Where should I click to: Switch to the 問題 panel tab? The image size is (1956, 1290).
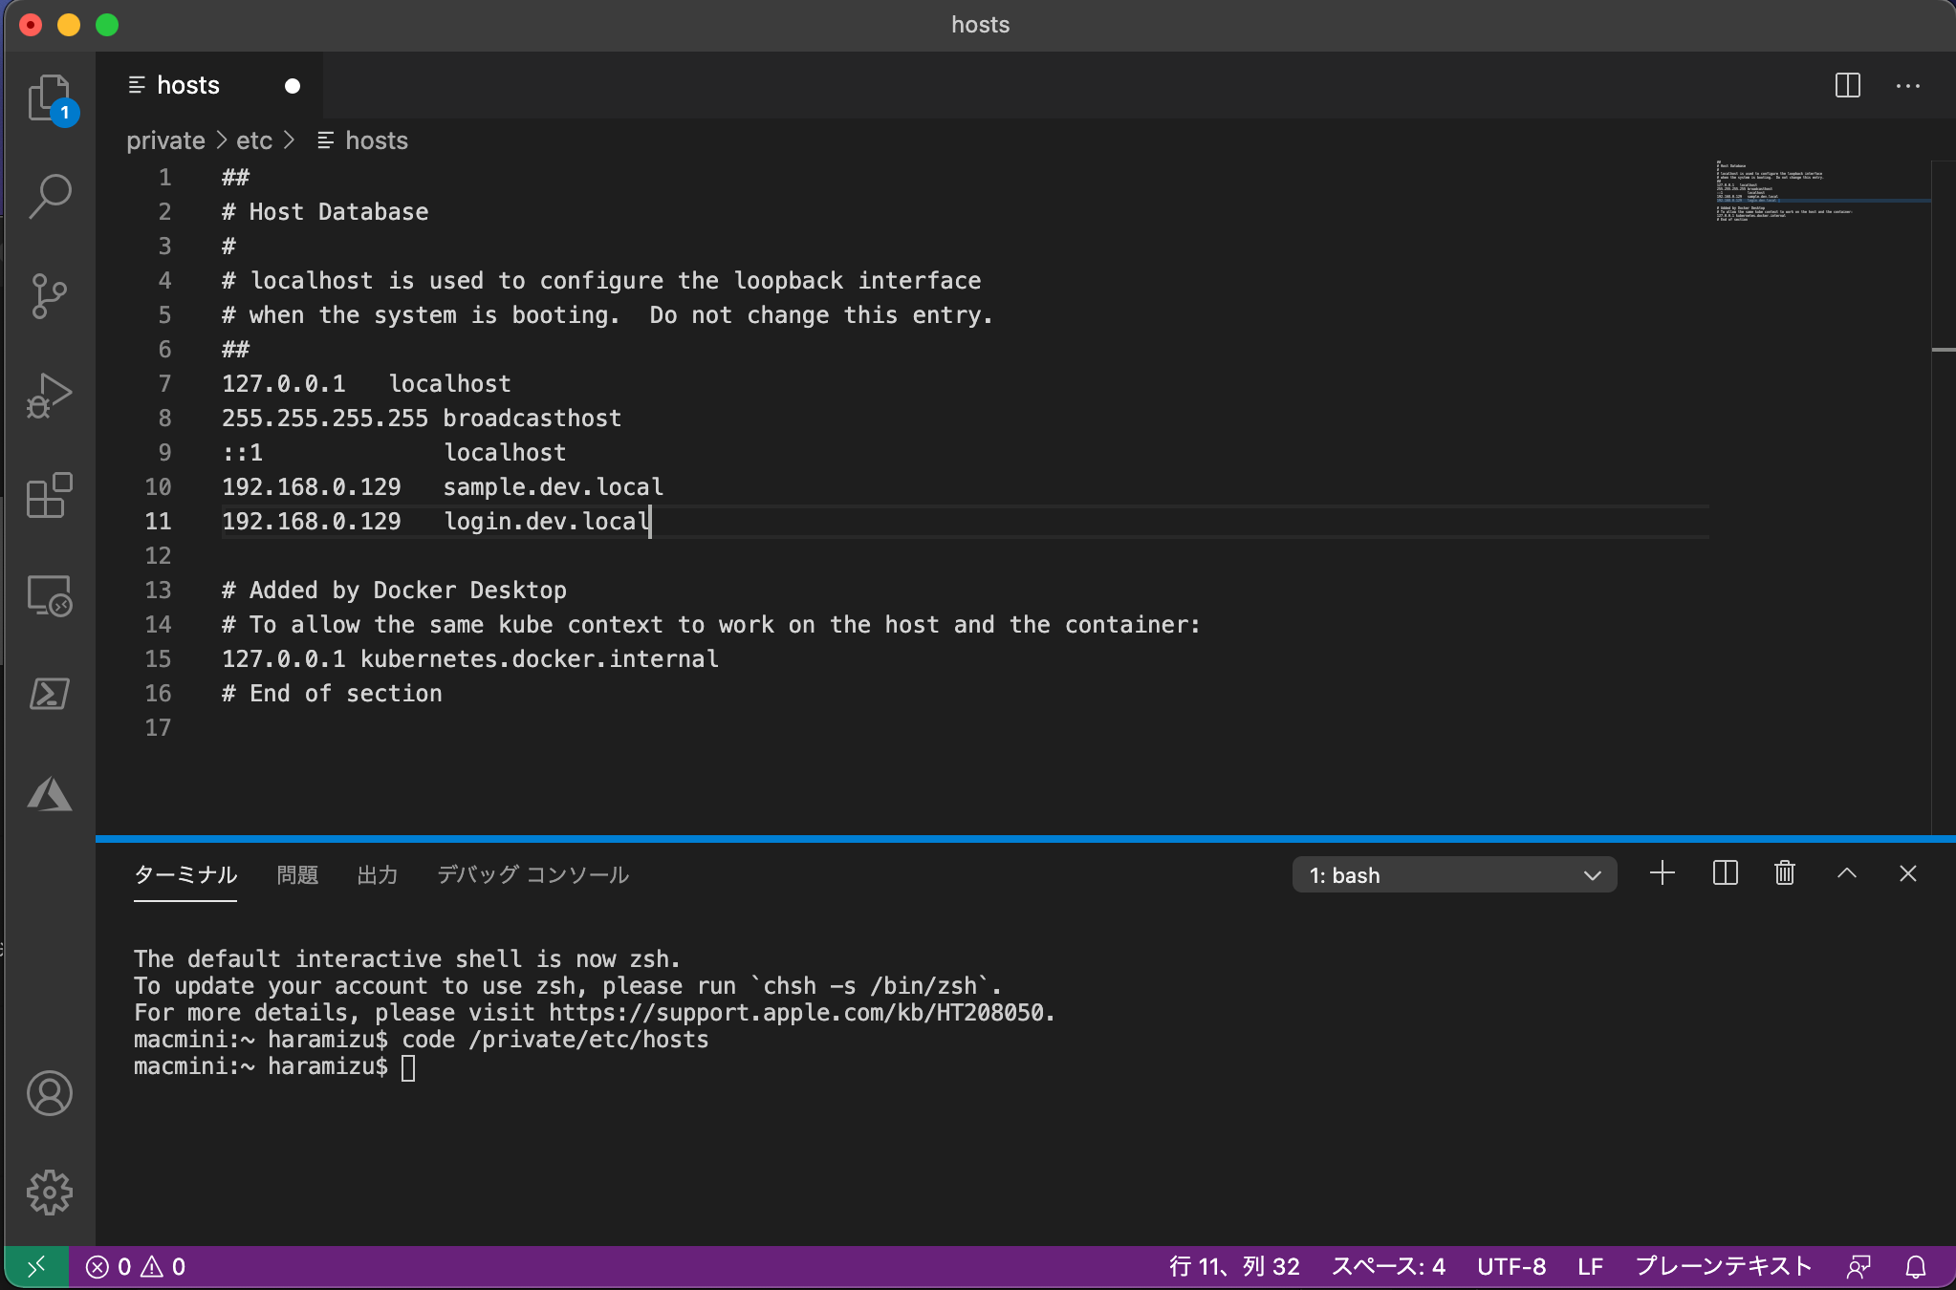[297, 874]
